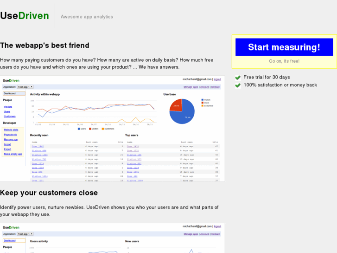Click the New users chart title

(132, 241)
